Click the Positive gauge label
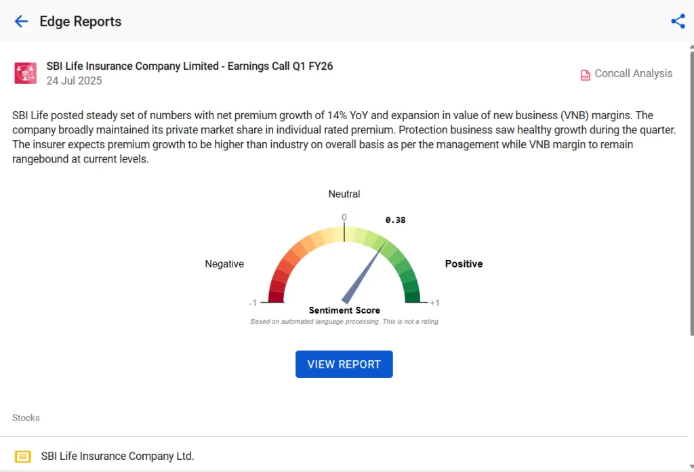694x472 pixels. pos(464,264)
